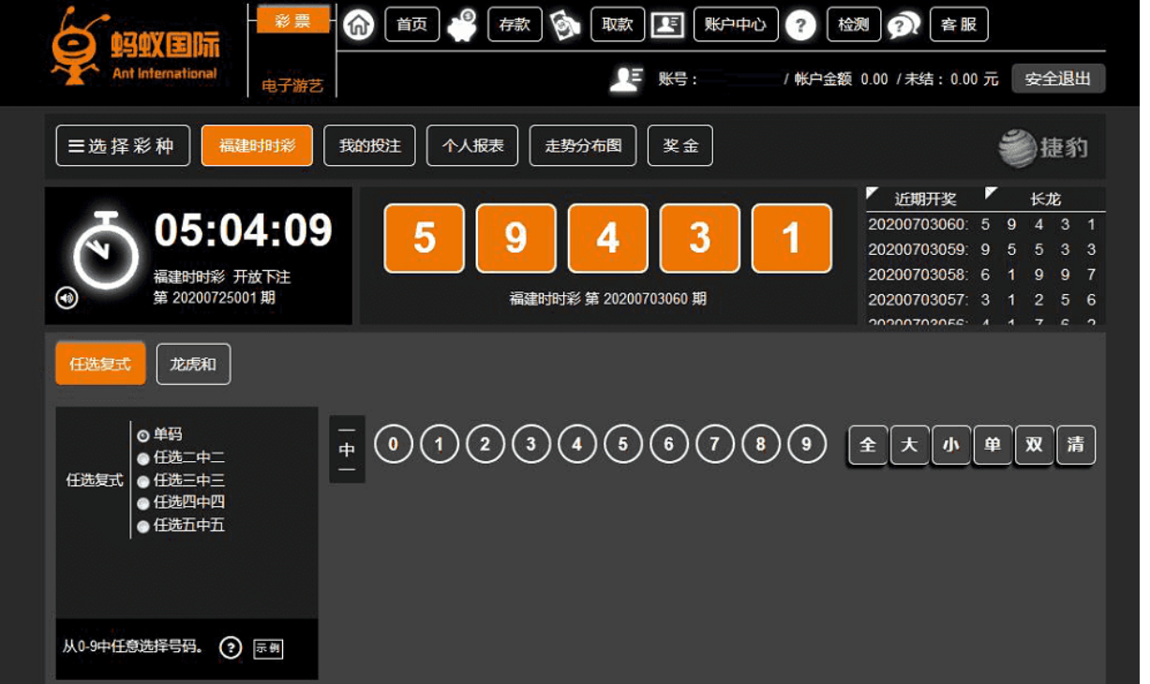Click the cash withdrawal icon

coord(564,25)
